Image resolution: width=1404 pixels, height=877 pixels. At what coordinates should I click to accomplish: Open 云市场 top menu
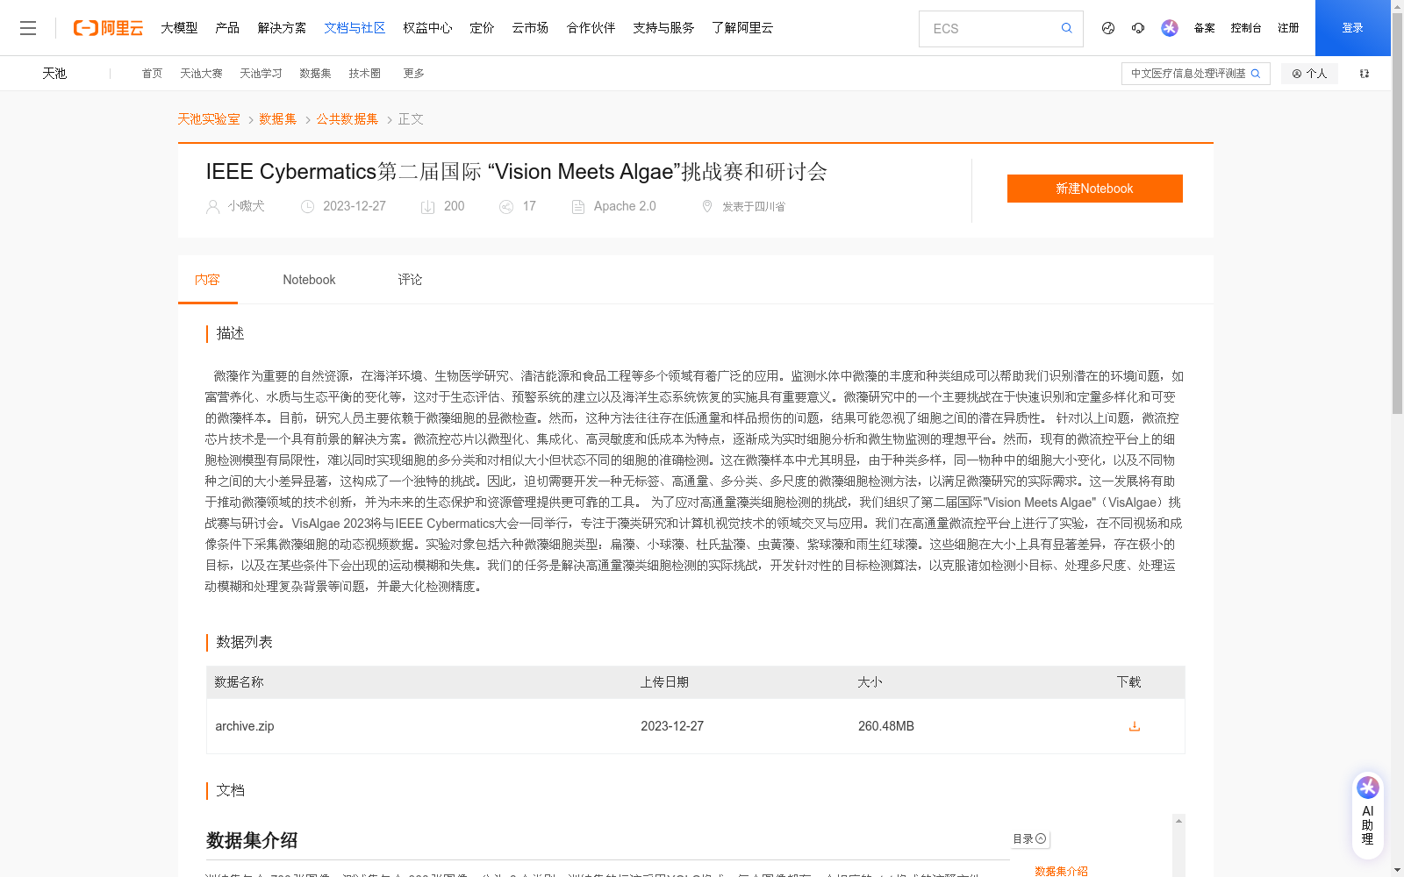tap(530, 28)
